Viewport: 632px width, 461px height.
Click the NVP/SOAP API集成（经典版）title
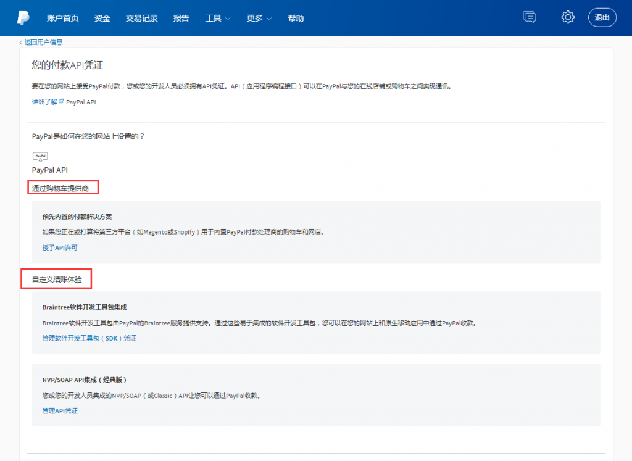84,380
